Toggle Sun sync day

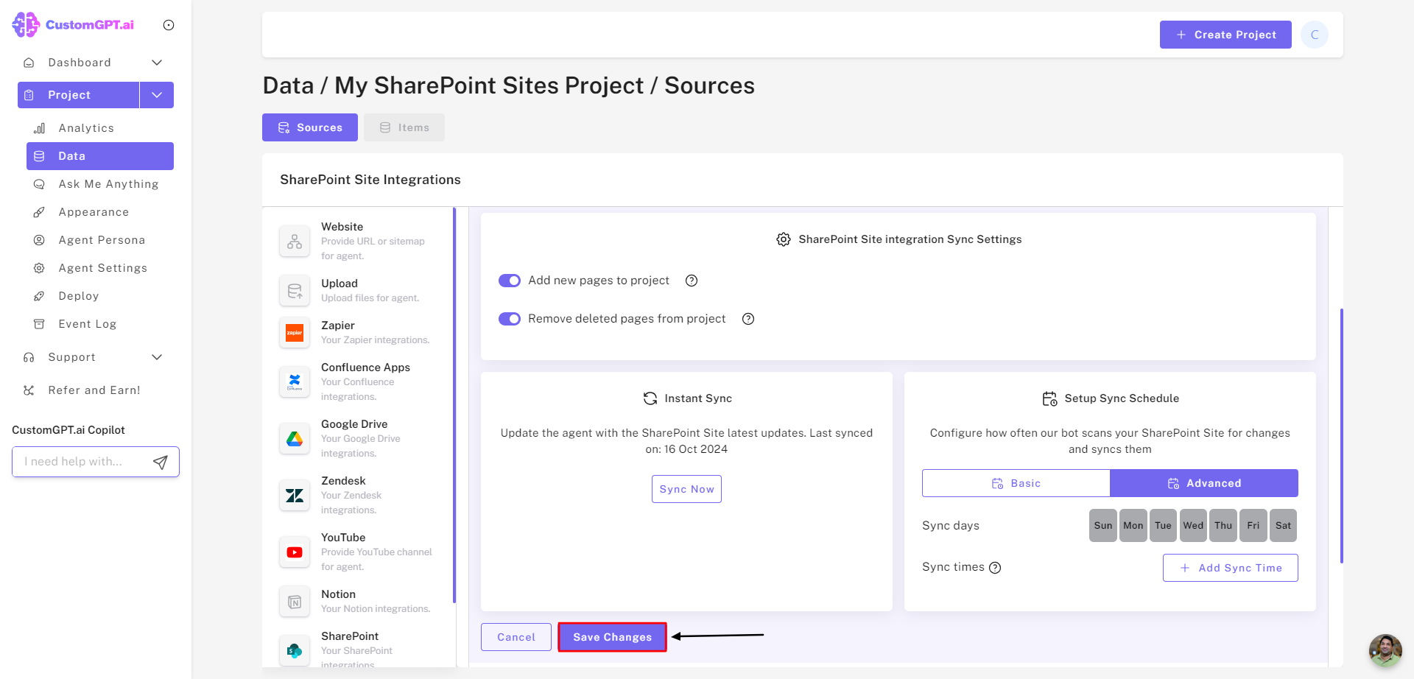1103,526
